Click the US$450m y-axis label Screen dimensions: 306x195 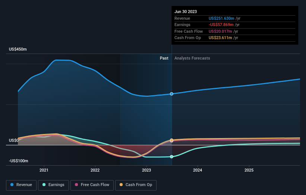point(18,49)
